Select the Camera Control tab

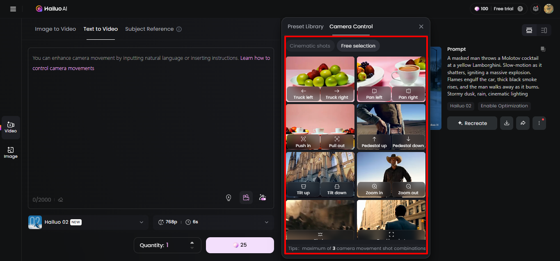(x=351, y=27)
